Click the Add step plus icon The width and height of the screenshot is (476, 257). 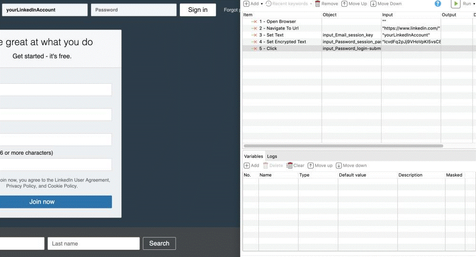click(247, 4)
